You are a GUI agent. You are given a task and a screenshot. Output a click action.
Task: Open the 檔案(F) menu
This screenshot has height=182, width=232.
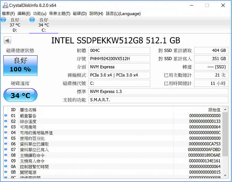[x=8, y=14]
